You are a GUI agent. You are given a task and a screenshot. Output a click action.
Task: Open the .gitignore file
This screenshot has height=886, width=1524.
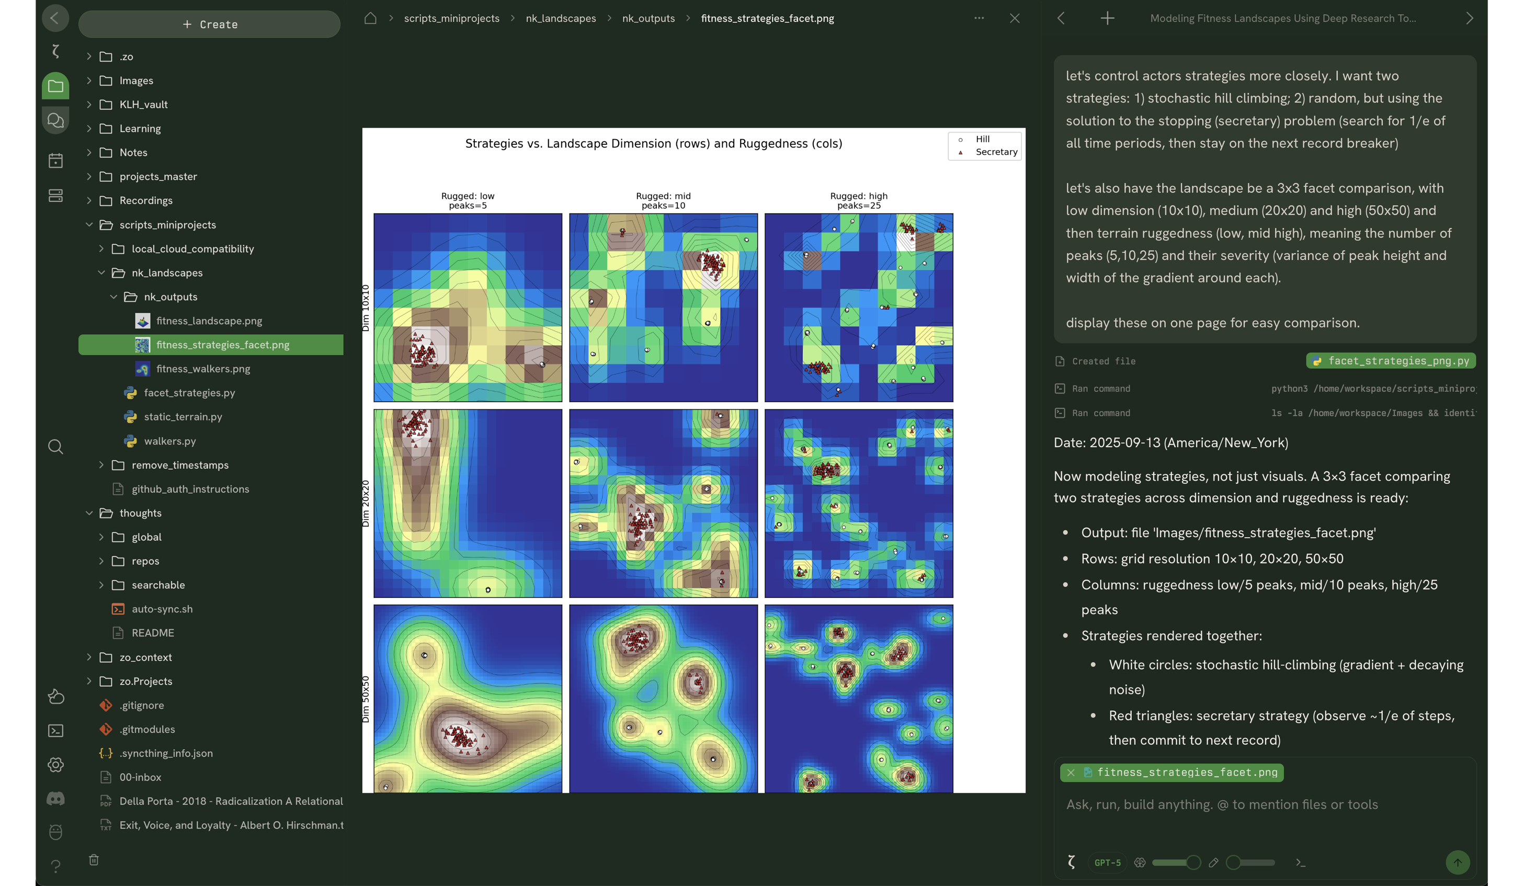click(x=142, y=705)
